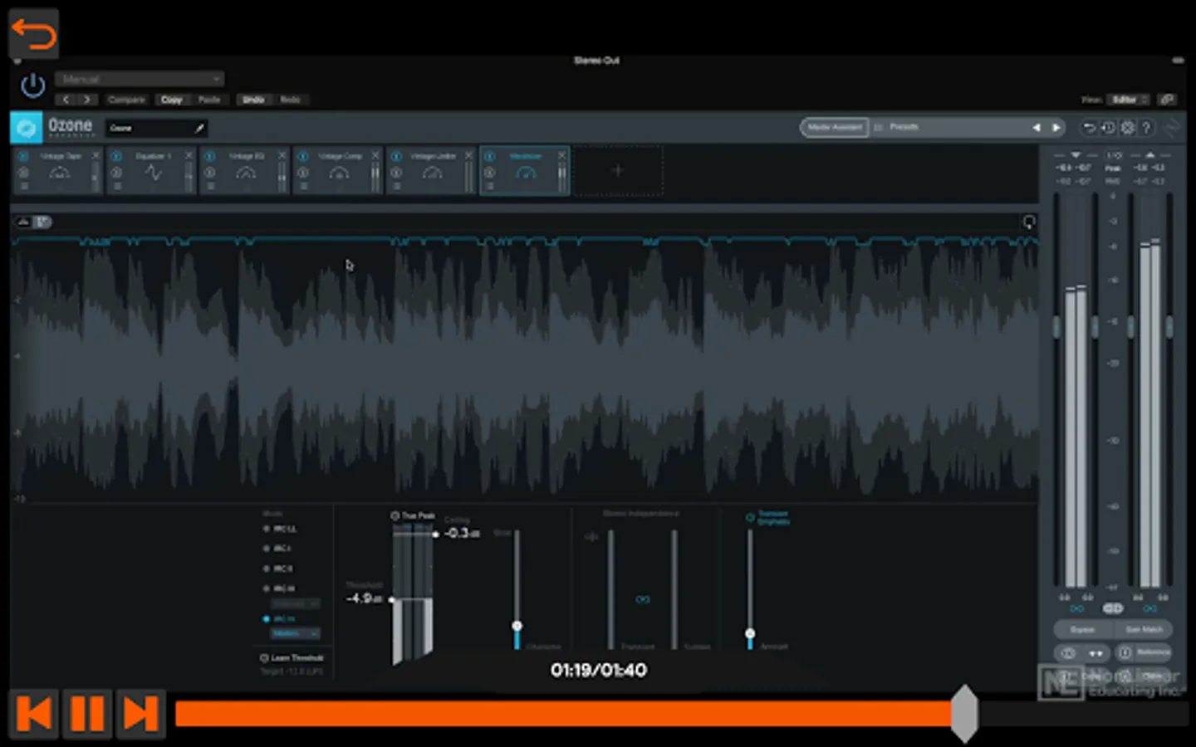Viewport: 1196px width, 747px height.
Task: Remove the Maximizer module
Action: (x=561, y=155)
